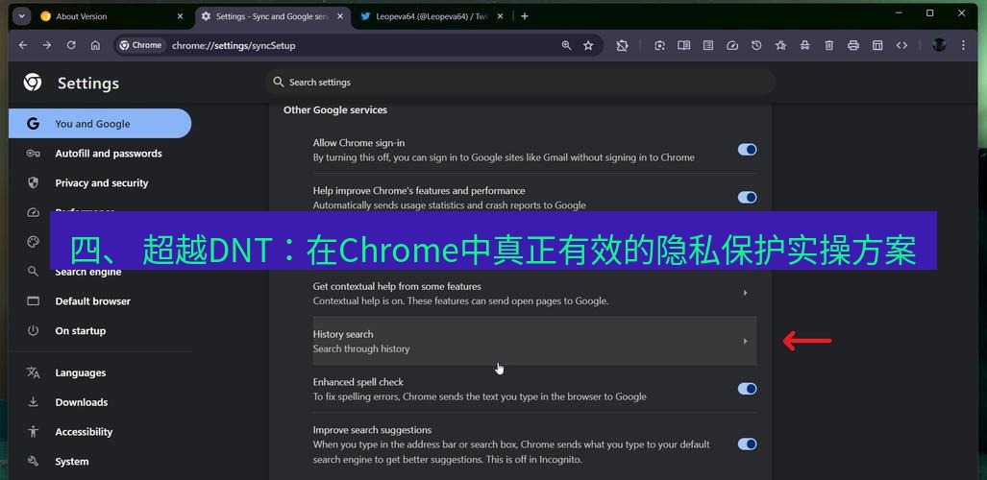987x480 pixels.
Task: Click the Appearance palette sidebar icon
Action: (x=34, y=242)
